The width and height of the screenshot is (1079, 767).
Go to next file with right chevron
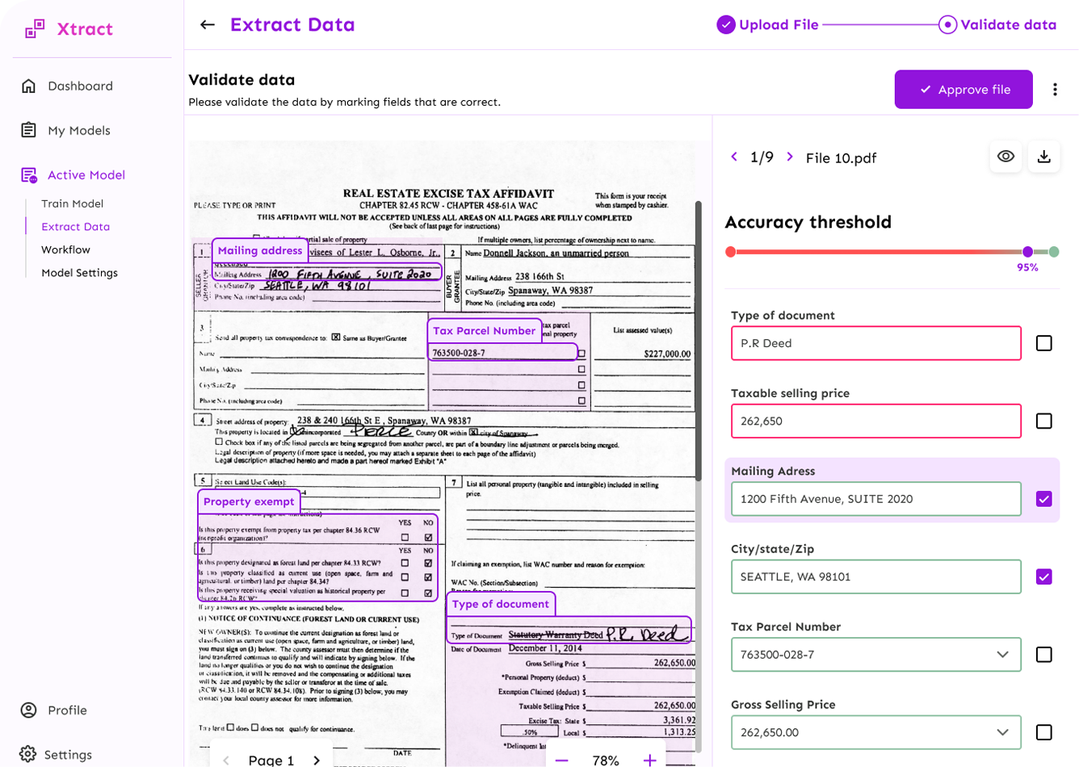click(790, 157)
